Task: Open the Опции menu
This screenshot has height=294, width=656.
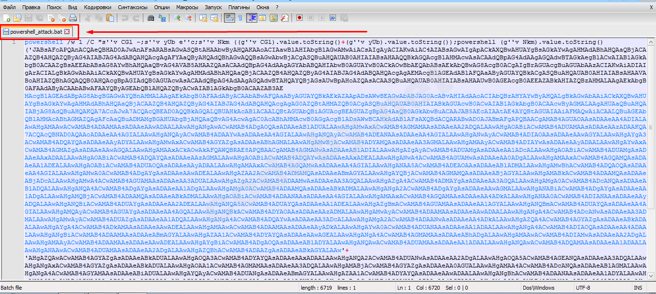Action: (x=162, y=7)
